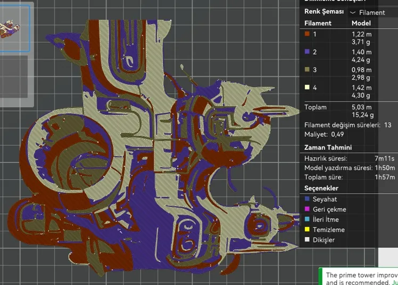Image resolution: width=398 pixels, height=285 pixels.
Task: Click the Renk Şeması label
Action: [324, 12]
